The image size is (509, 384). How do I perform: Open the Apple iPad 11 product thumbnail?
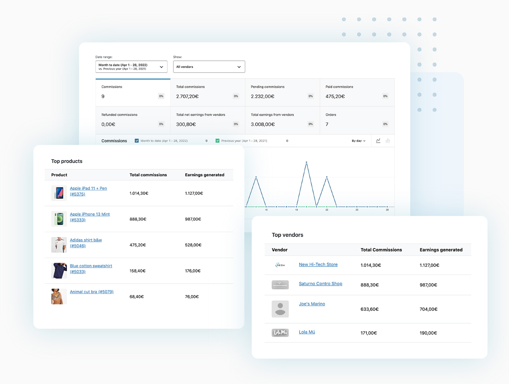click(x=59, y=193)
